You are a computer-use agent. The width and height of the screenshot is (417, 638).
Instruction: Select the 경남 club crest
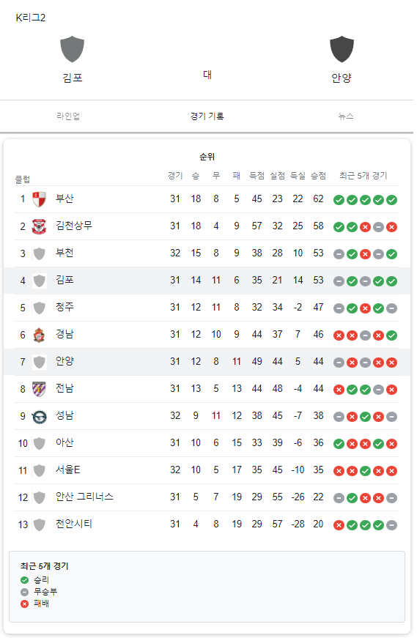click(39, 335)
